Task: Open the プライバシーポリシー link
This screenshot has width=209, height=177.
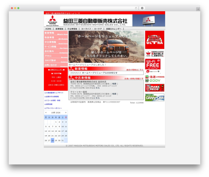Action: pyautogui.click(x=53, y=108)
